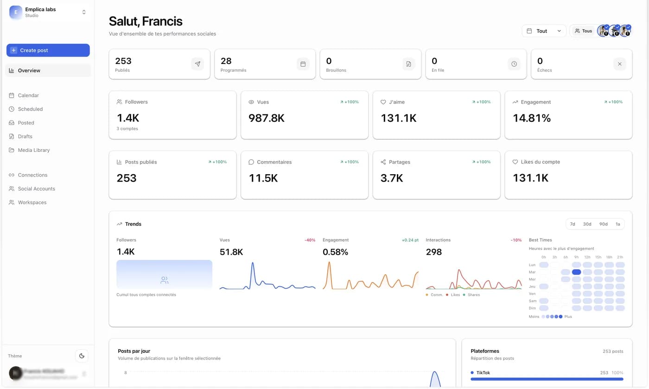Click the "51.8K" Vues trend value
This screenshot has width=649, height=389.
point(231,252)
